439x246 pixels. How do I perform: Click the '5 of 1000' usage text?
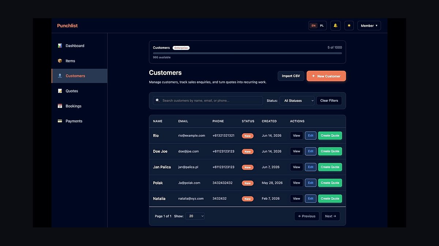pyautogui.click(x=335, y=48)
